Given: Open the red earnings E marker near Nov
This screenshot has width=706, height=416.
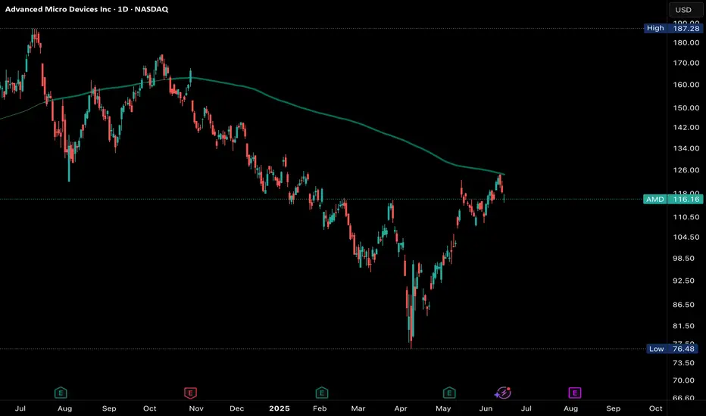Looking at the screenshot, I should coord(190,393).
